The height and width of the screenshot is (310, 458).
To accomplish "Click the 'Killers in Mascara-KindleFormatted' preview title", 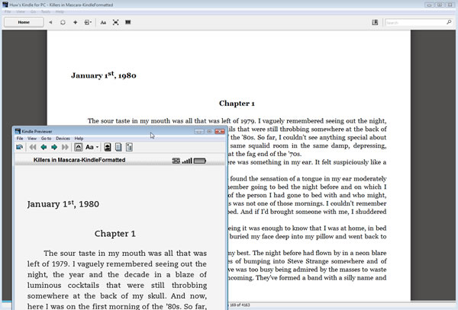I will [x=79, y=160].
